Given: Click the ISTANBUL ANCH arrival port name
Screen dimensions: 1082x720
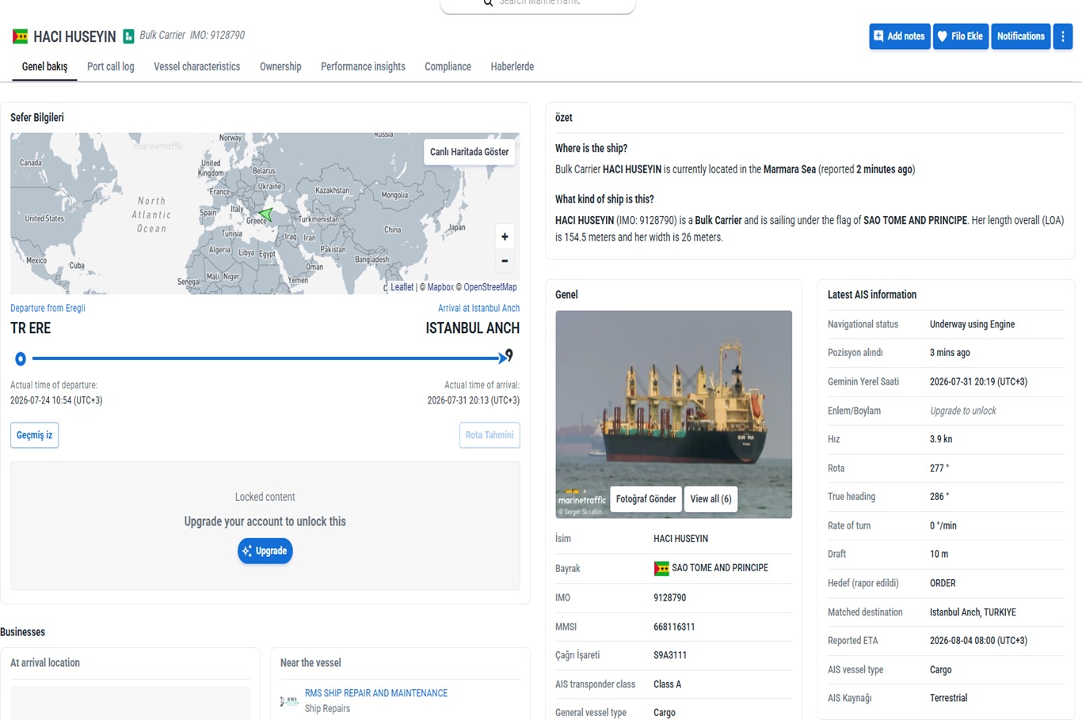Looking at the screenshot, I should point(473,328).
